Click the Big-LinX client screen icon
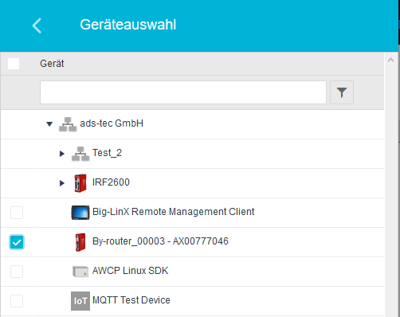 [x=80, y=213]
